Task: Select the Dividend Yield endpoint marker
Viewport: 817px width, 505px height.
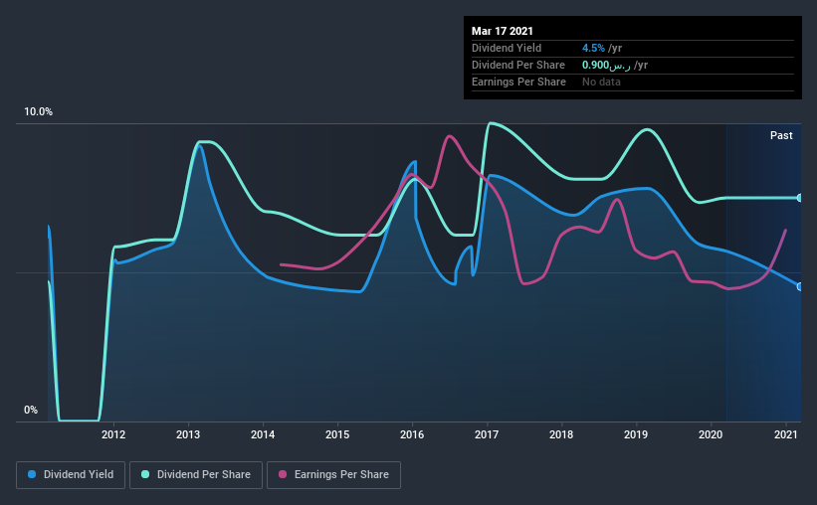Action: [x=800, y=286]
